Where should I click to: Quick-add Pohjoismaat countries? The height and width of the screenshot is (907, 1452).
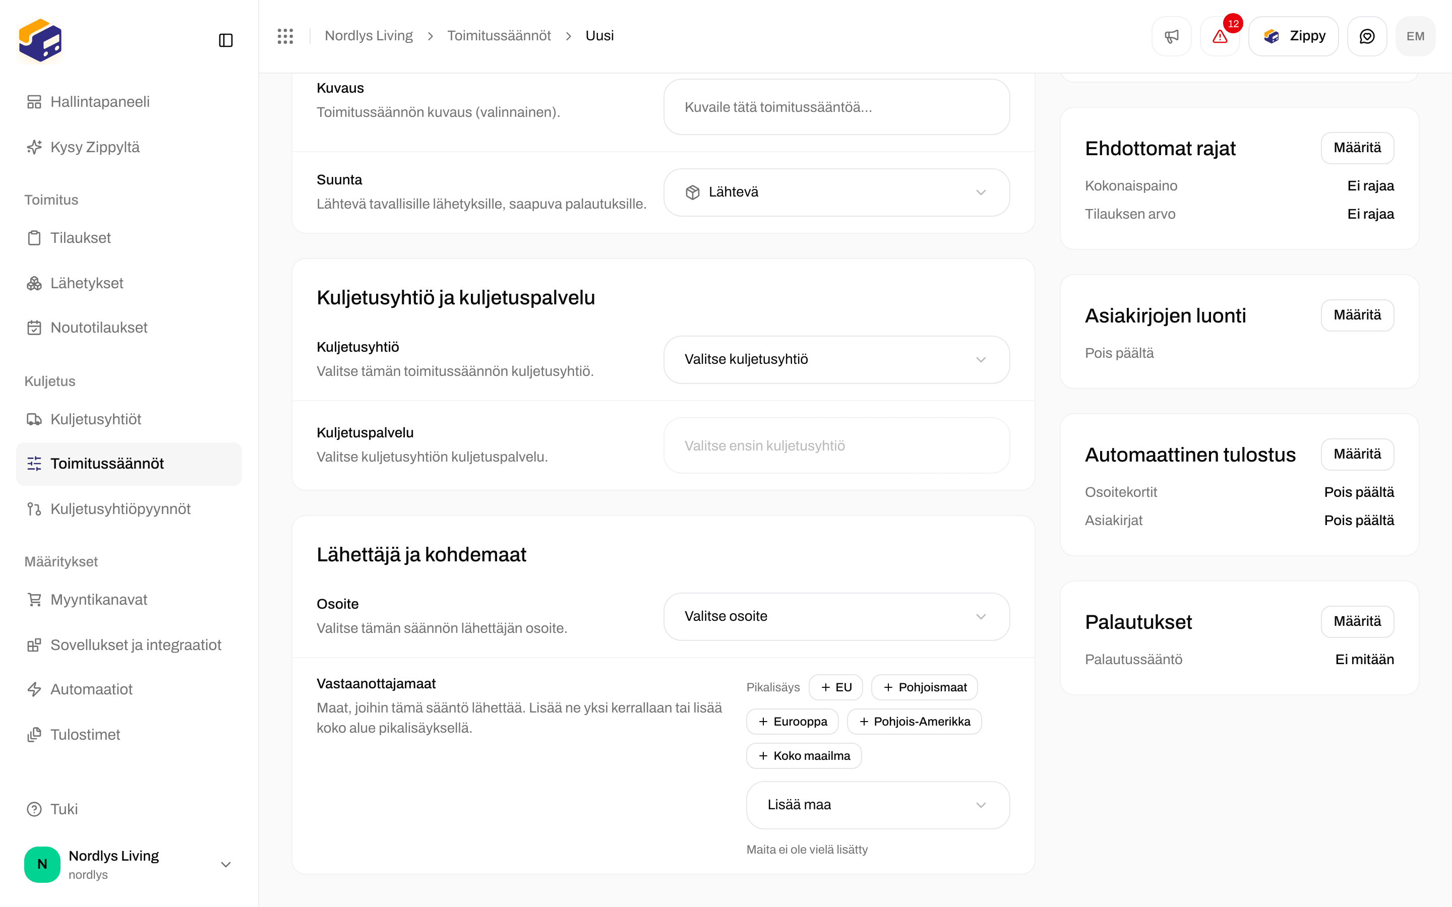click(x=925, y=687)
